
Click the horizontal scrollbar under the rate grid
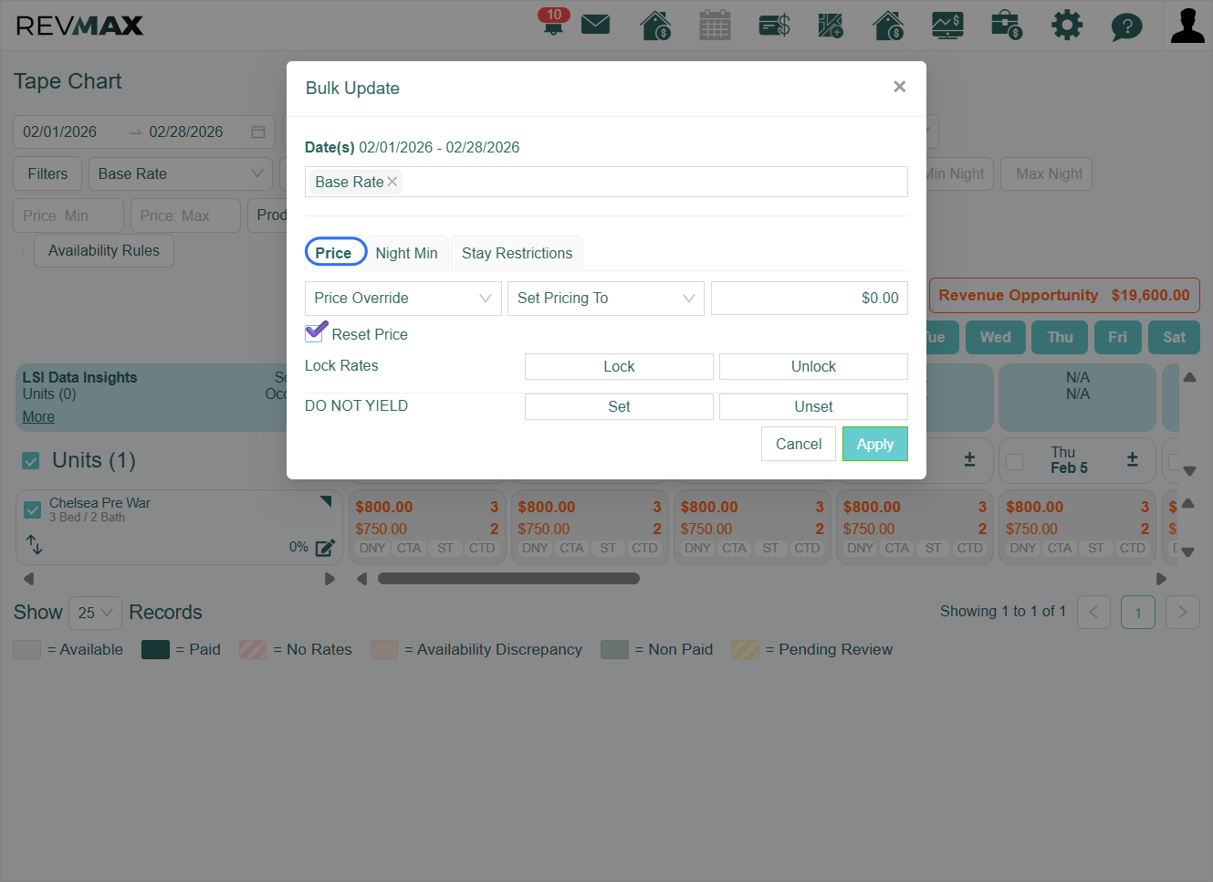(508, 578)
